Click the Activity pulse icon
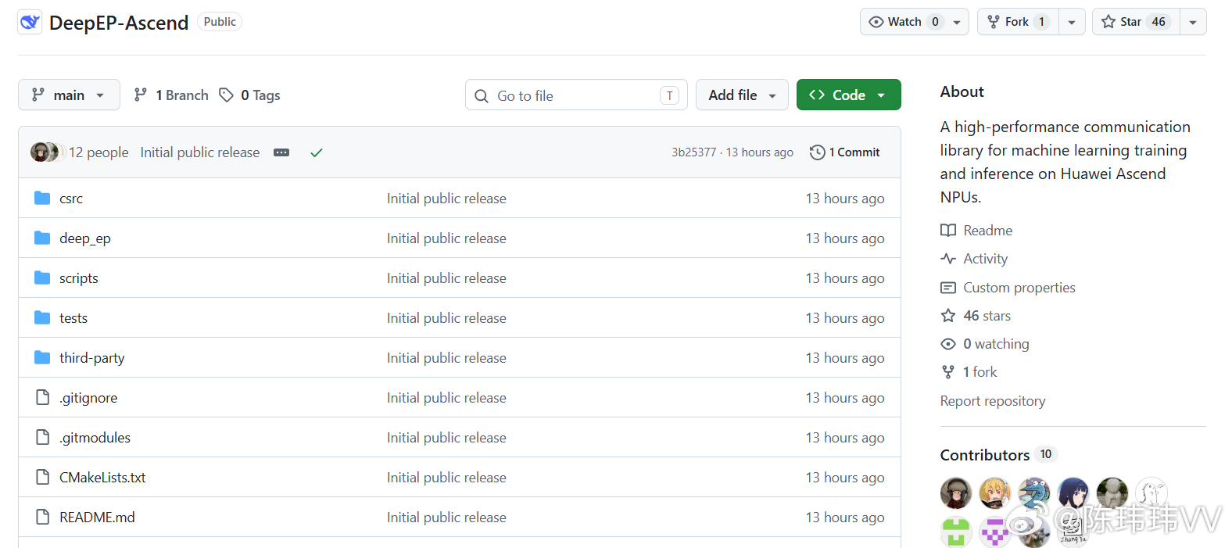 [948, 259]
